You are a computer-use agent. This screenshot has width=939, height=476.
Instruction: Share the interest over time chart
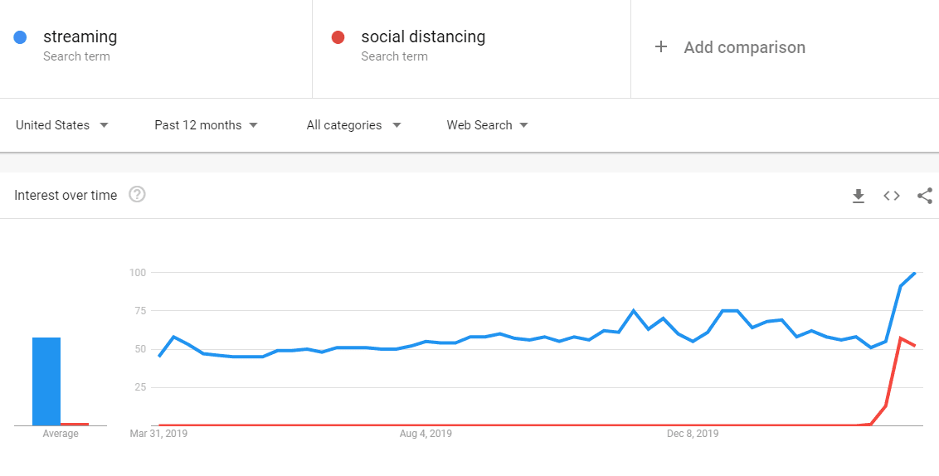(x=925, y=196)
